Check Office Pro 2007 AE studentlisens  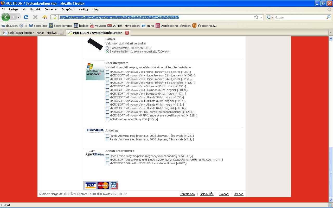(107, 164)
